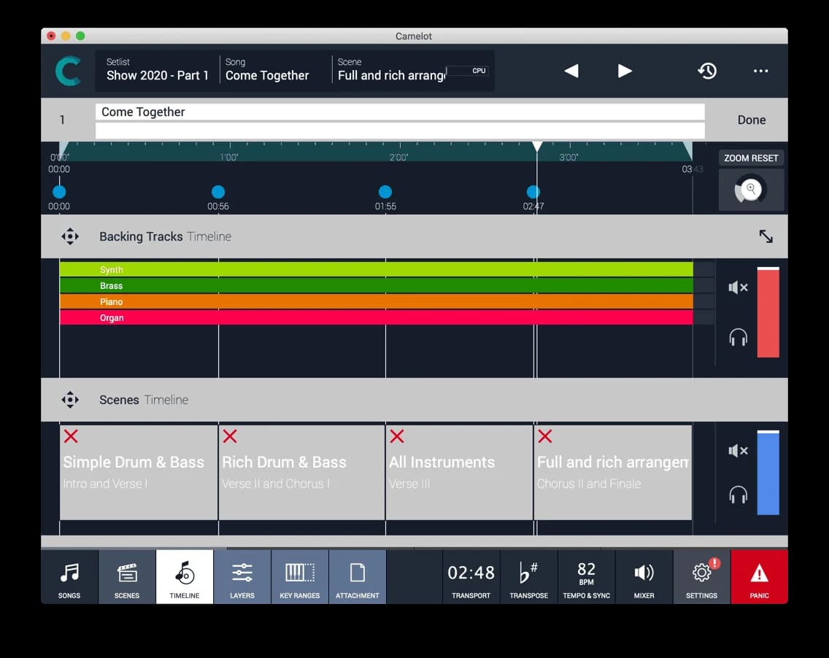This screenshot has height=658, width=829.
Task: Open the Scenes panel
Action: [126, 576]
